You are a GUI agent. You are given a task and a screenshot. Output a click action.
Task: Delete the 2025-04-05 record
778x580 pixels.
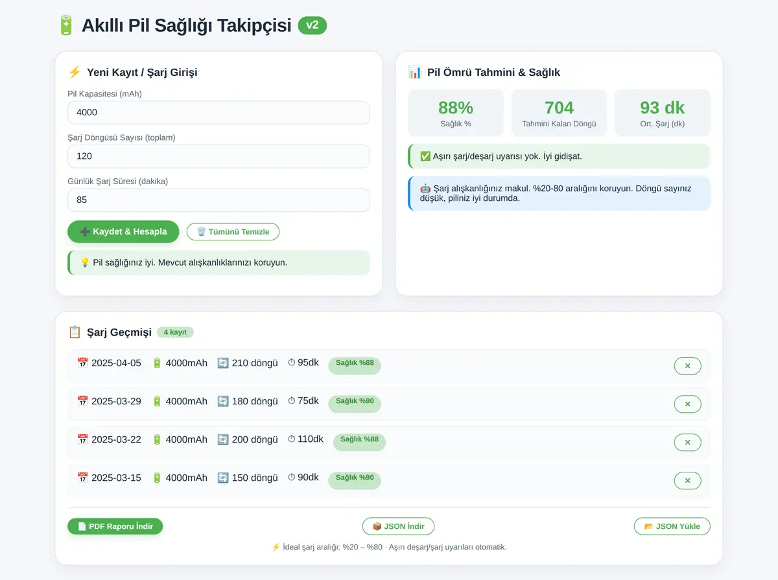687,365
